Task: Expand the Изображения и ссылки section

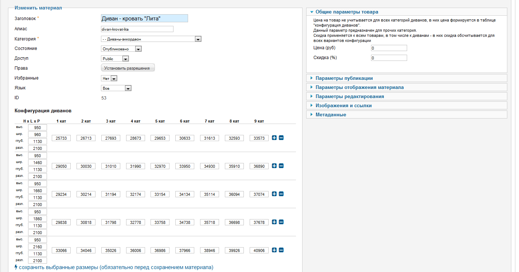Action: click(343, 105)
